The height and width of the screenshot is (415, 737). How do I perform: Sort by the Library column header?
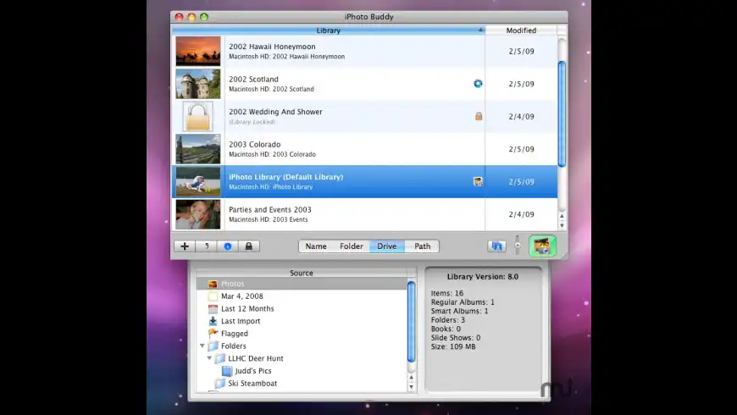(328, 30)
